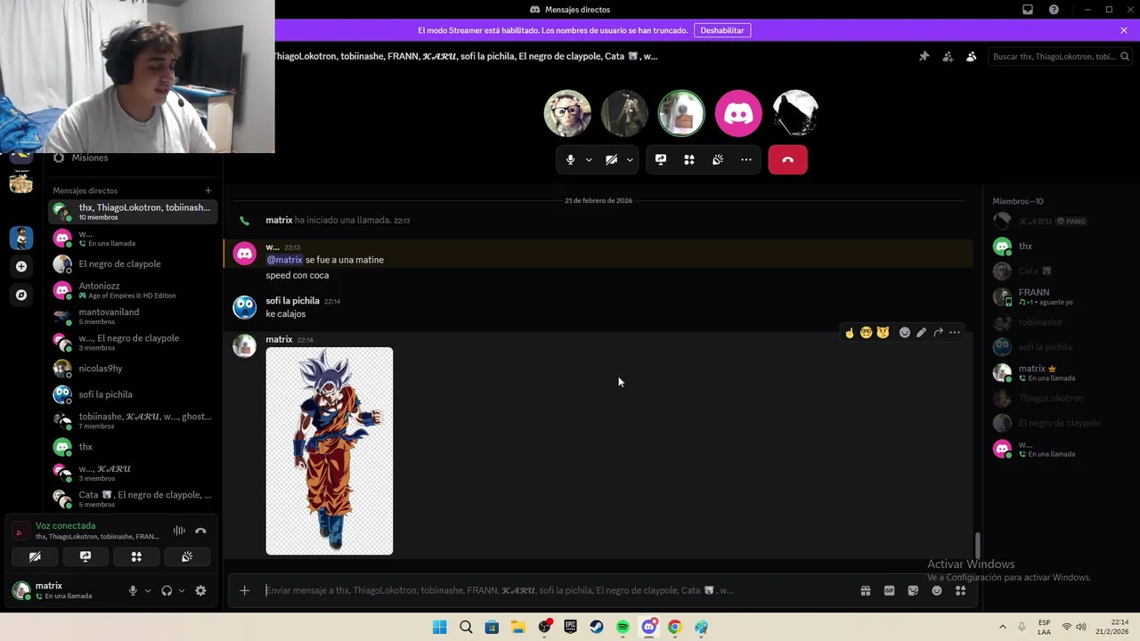Add a server with the plus button
Screen dimensions: 1140x641
tap(21, 266)
